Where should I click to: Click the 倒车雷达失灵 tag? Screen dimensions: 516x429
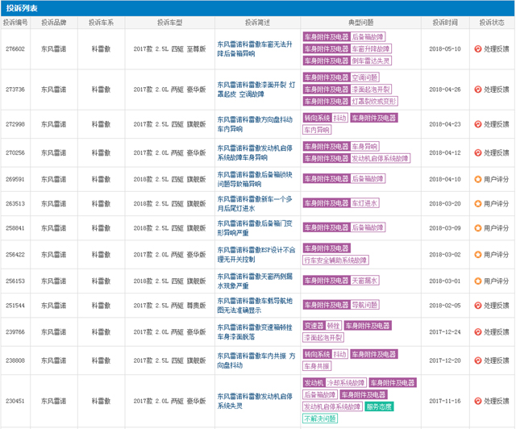coord(371,61)
